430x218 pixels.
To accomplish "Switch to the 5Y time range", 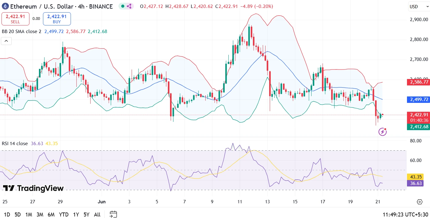I will (86, 215).
